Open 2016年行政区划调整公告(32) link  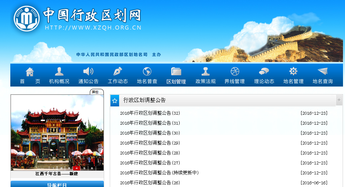(150, 113)
